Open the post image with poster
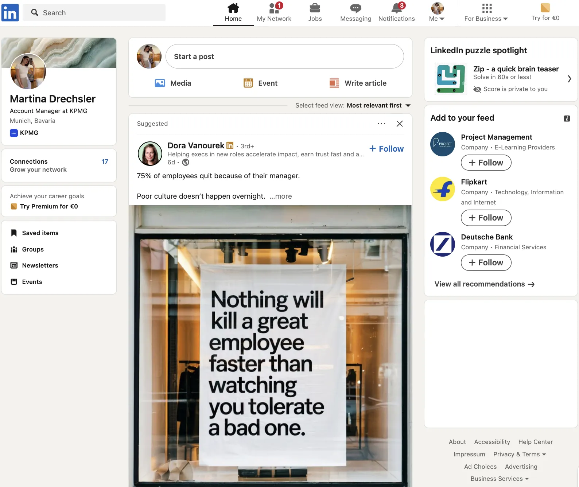Screen dimensions: 579x487 [x=270, y=346]
